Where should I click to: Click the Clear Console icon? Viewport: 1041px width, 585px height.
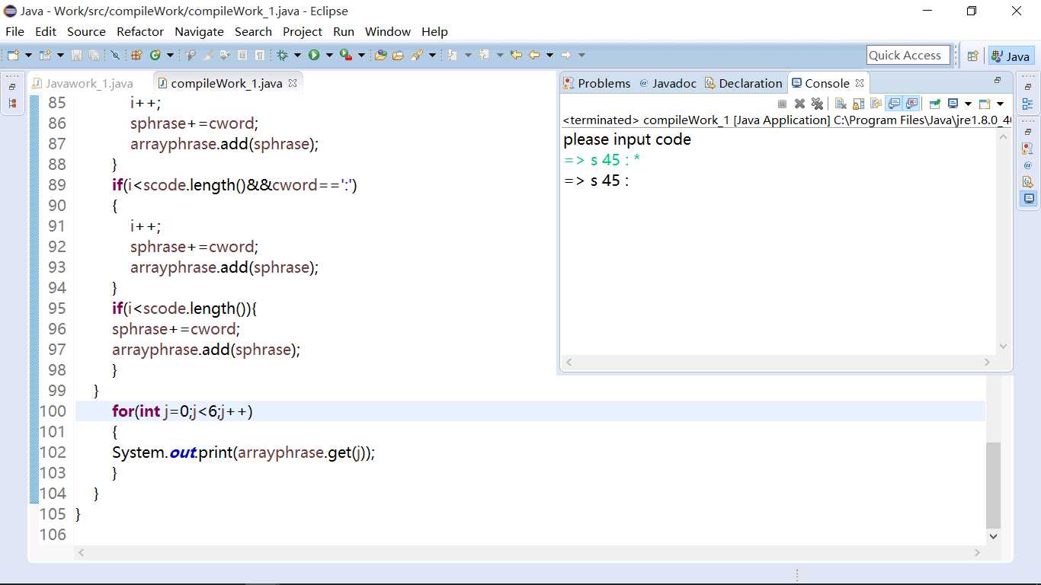841,104
